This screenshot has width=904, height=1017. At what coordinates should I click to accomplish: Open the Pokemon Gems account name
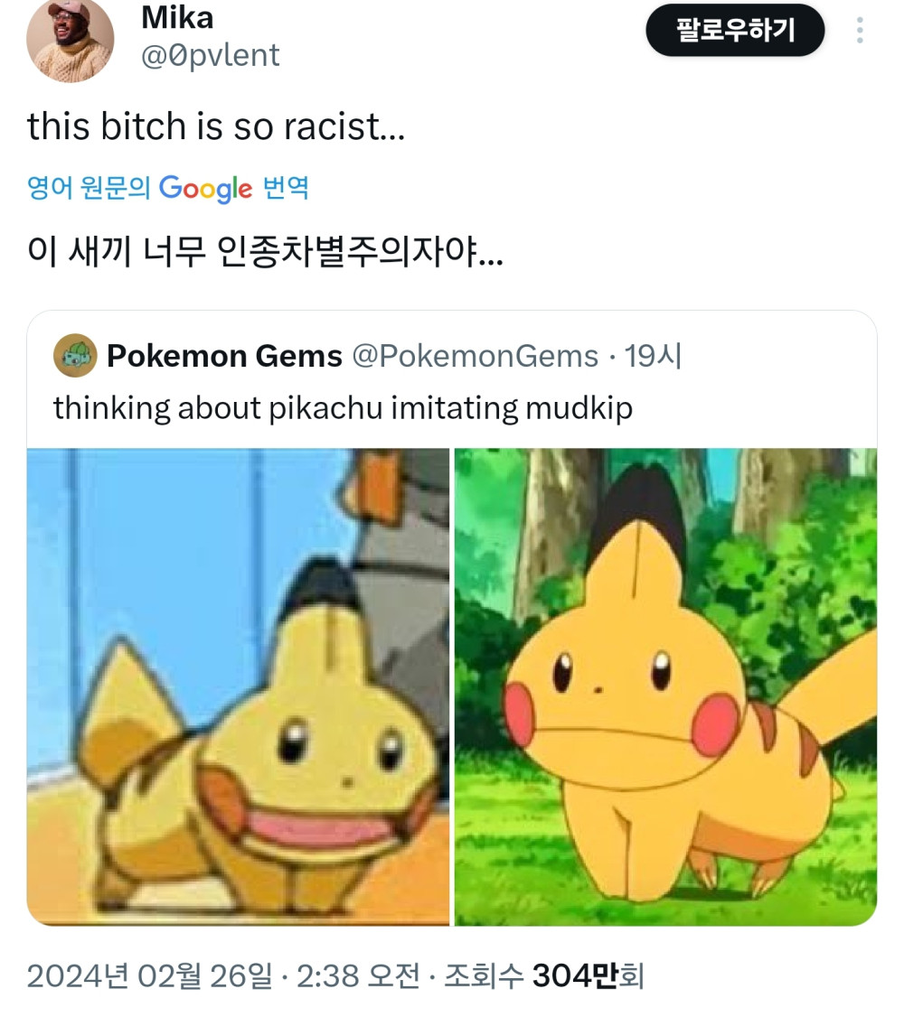tap(224, 356)
